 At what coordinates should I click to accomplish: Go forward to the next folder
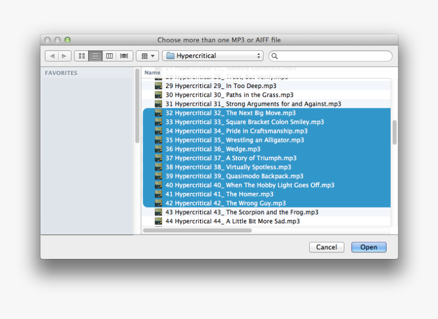64,56
